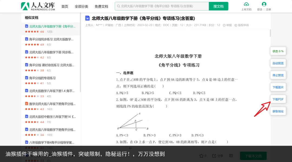
Task: Click doc icon of 八年级数学下册4角平分线导学案
Action: [x=26, y=142]
